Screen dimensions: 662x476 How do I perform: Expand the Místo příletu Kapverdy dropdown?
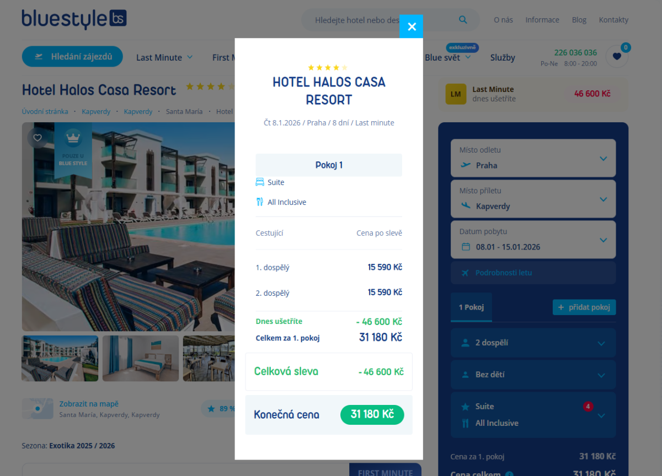(x=533, y=199)
